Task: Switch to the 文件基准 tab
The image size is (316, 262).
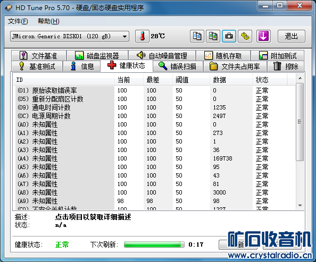Action: 39,56
